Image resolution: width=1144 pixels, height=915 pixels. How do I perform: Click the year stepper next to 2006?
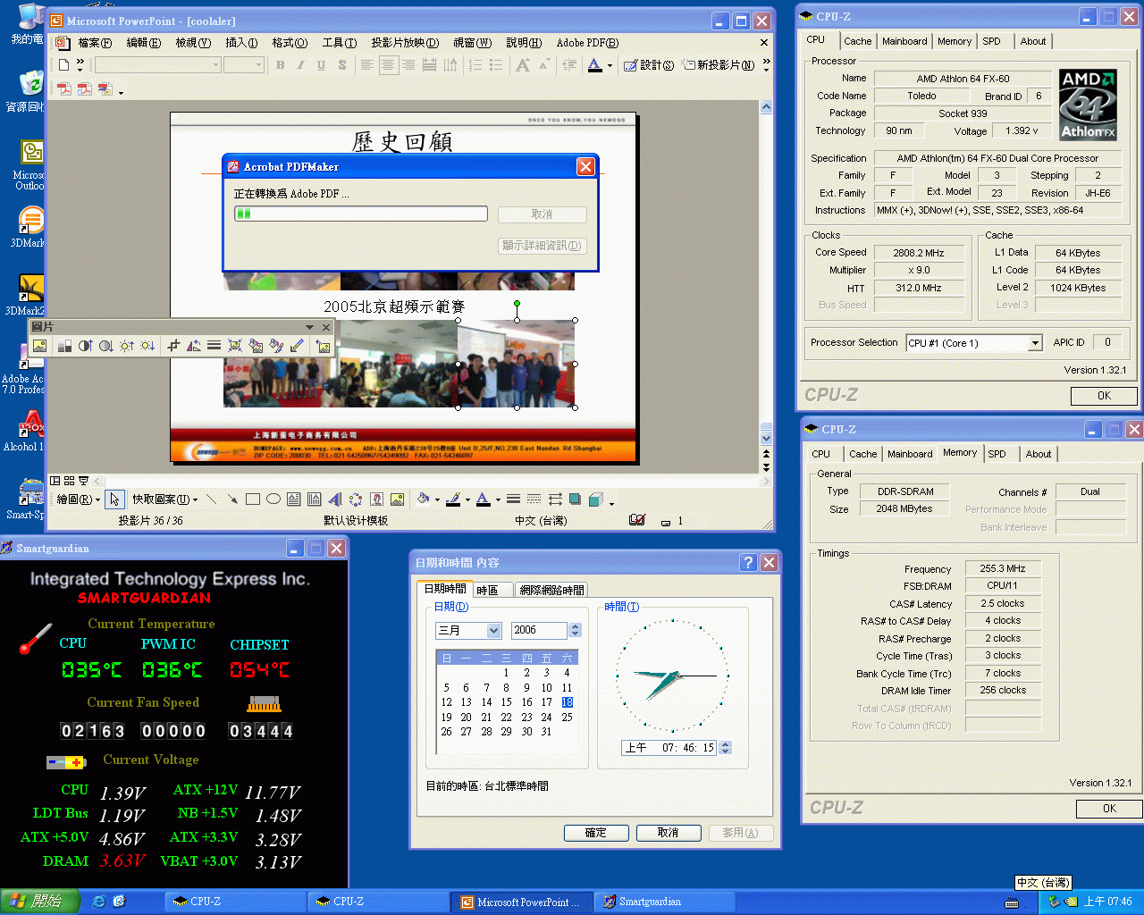click(x=575, y=631)
